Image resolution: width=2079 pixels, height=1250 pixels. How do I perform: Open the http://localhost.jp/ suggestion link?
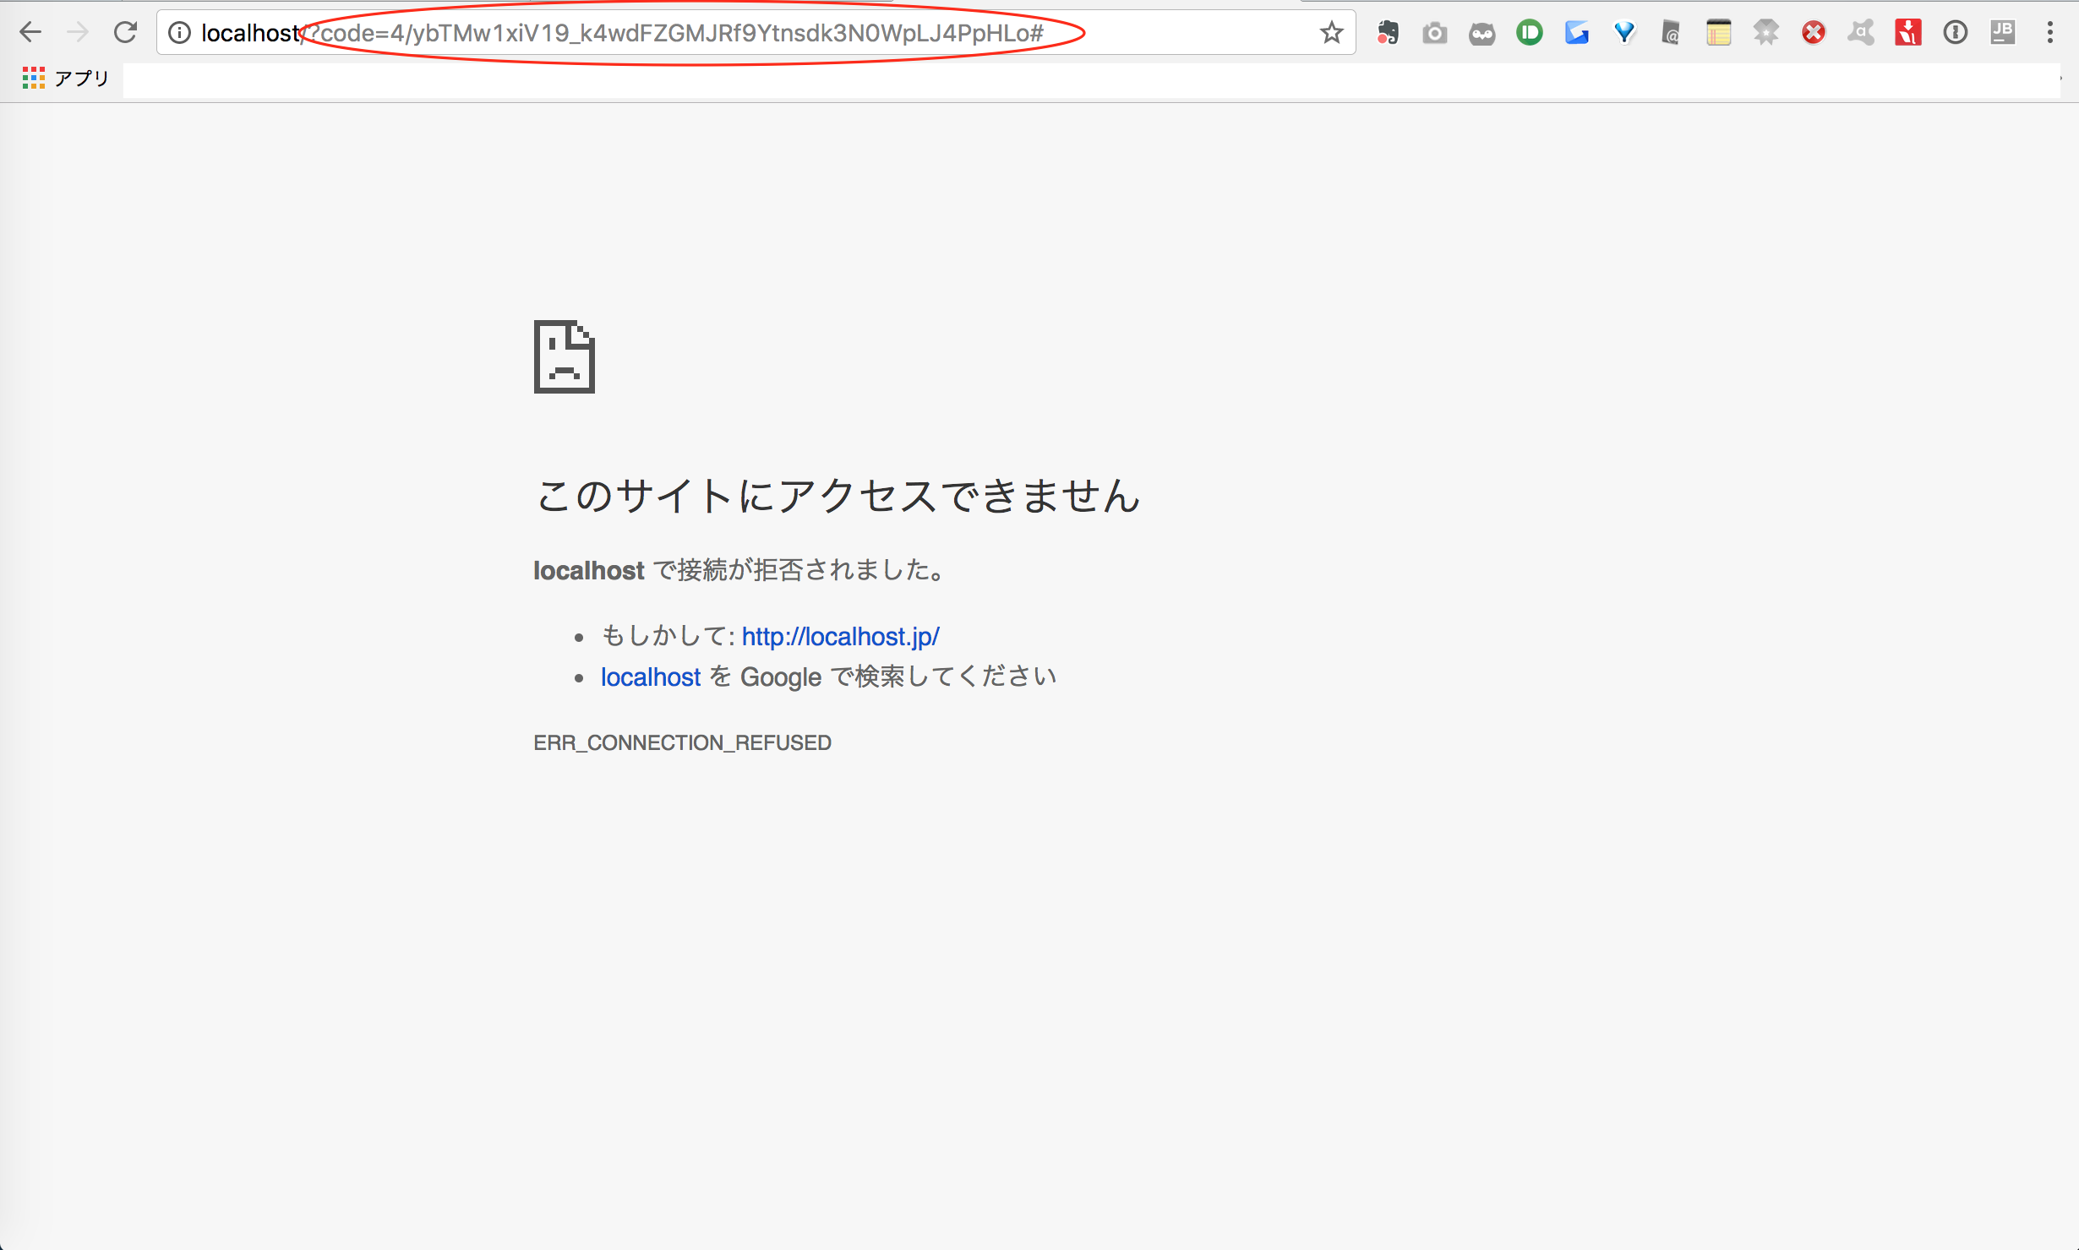840,636
